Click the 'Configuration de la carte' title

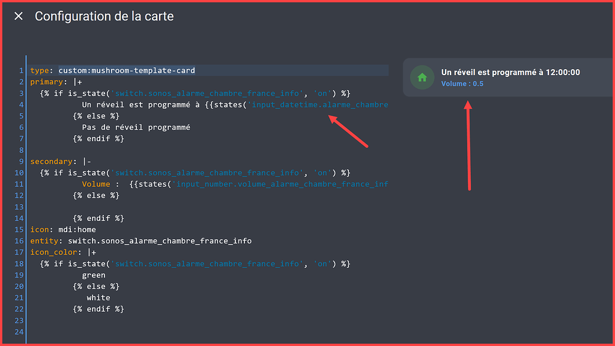[x=104, y=16]
